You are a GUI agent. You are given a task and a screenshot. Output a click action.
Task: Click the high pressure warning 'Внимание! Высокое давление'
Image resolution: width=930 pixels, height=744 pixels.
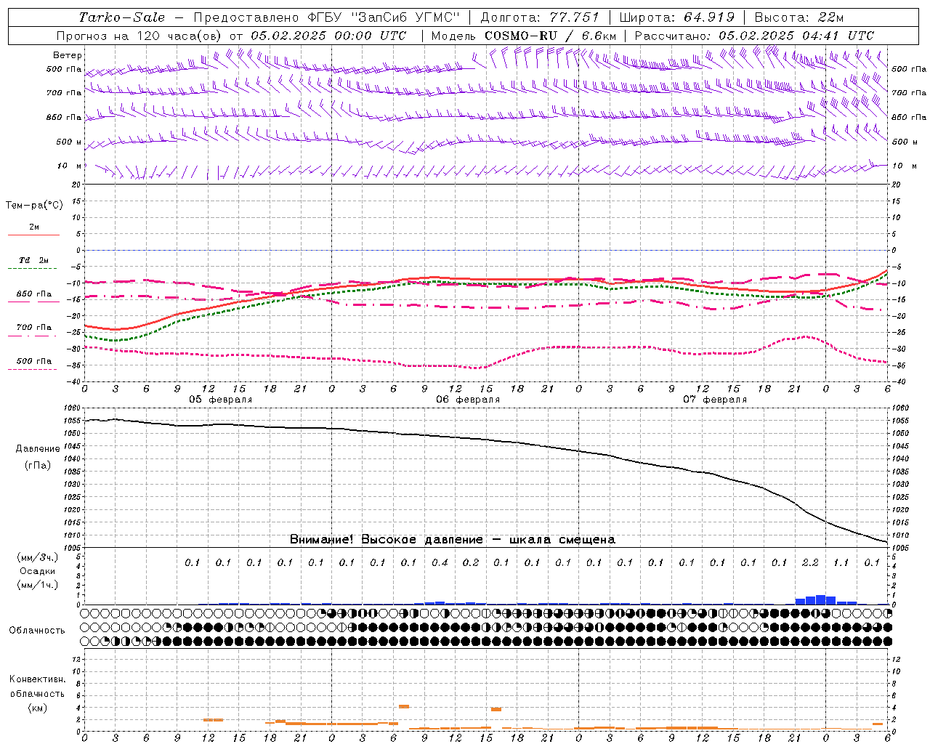coord(386,540)
